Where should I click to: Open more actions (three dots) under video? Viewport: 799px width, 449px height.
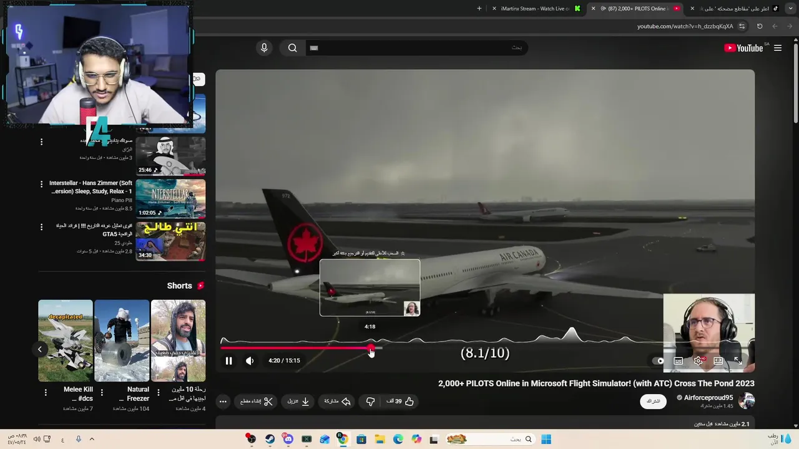pos(223,402)
